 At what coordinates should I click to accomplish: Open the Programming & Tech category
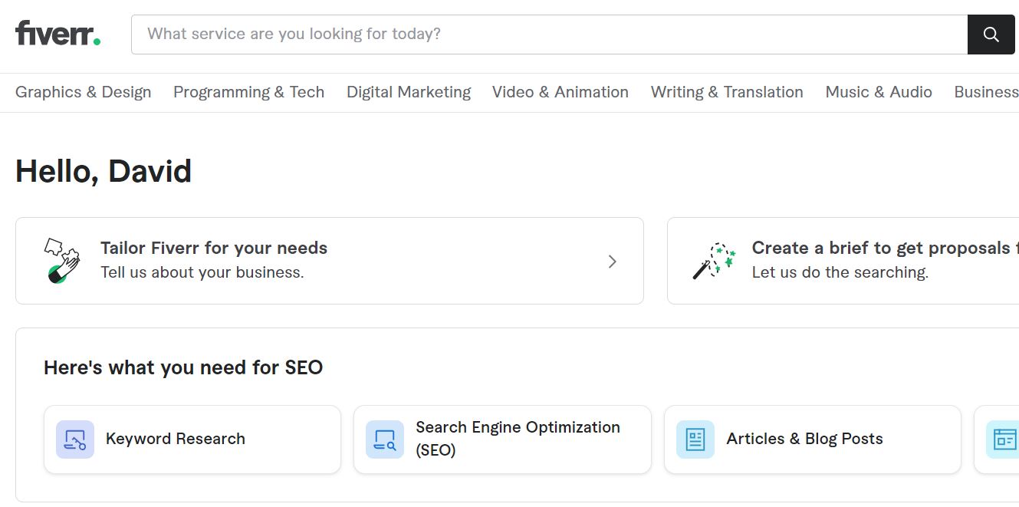point(249,92)
